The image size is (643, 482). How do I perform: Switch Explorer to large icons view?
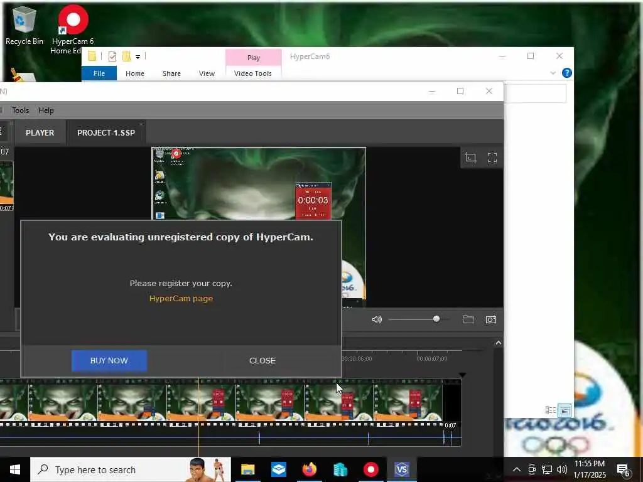click(565, 410)
